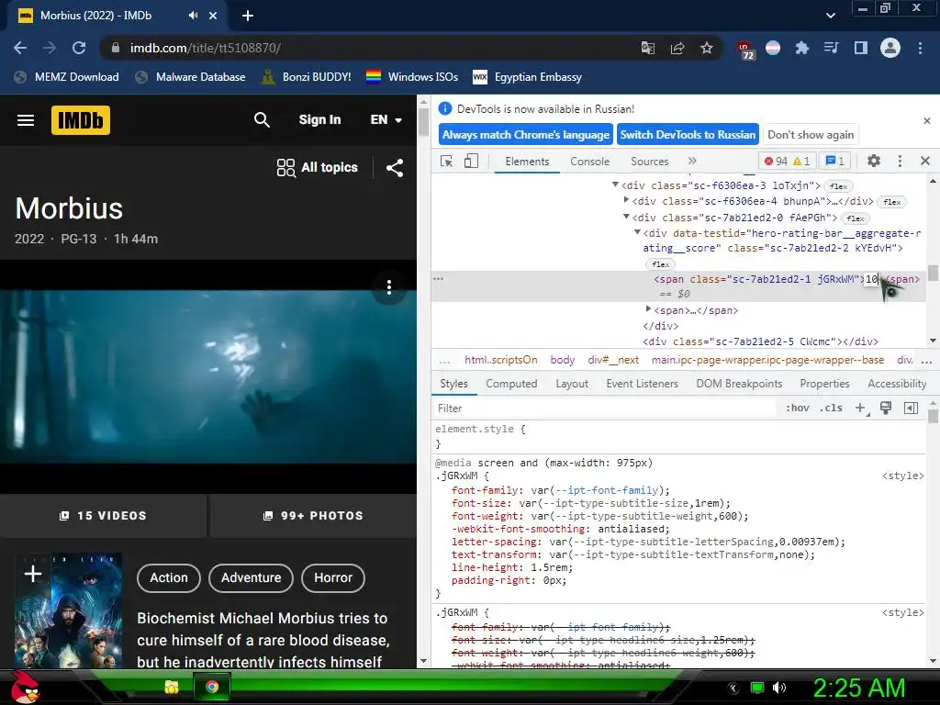
Task: Select the Horror genre chip
Action: click(x=333, y=578)
